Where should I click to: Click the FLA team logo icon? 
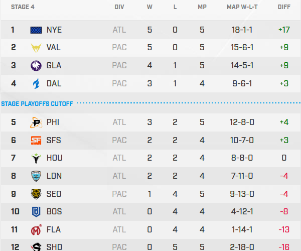37,229
